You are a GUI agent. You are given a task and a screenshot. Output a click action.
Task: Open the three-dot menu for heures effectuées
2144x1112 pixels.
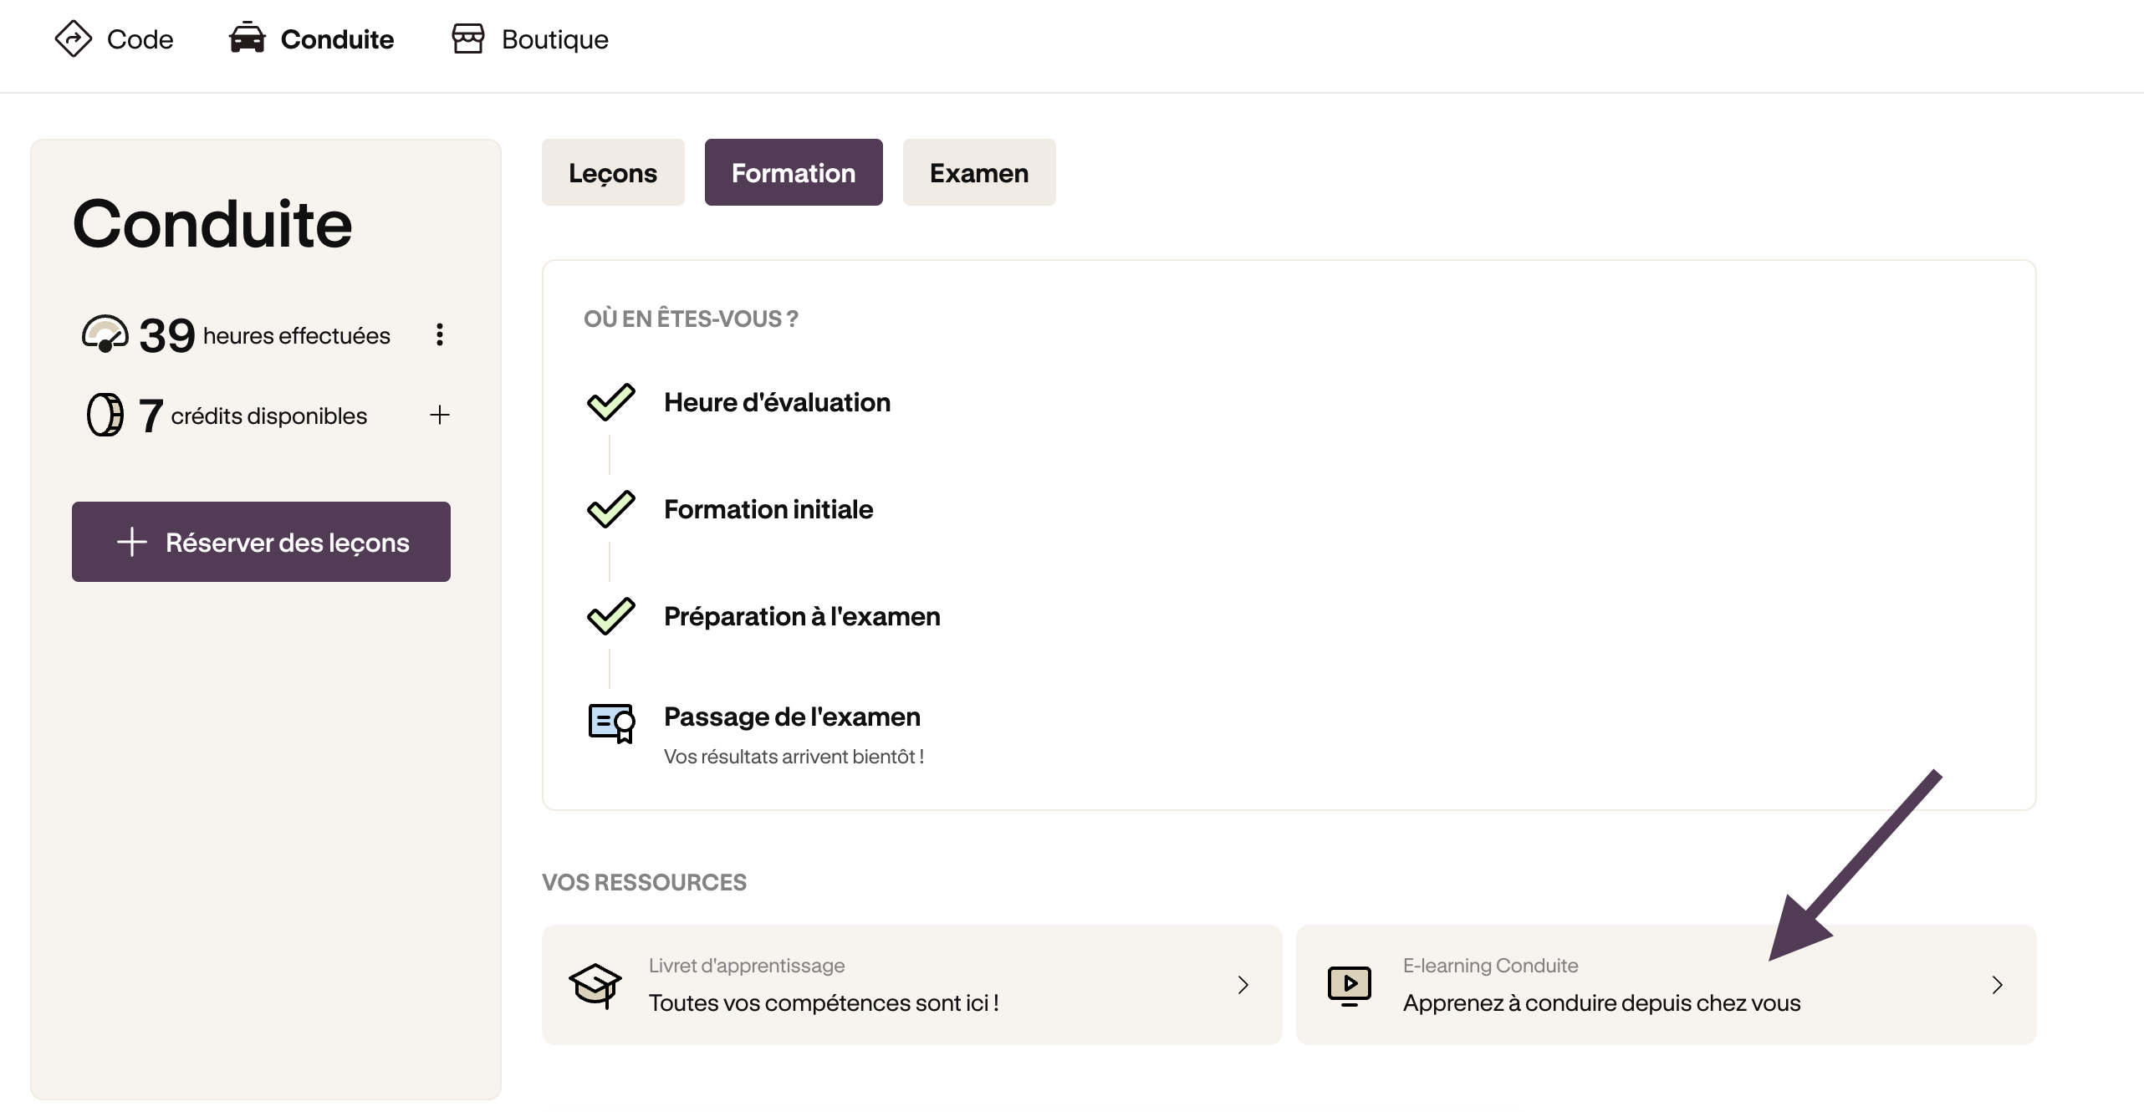click(x=440, y=334)
